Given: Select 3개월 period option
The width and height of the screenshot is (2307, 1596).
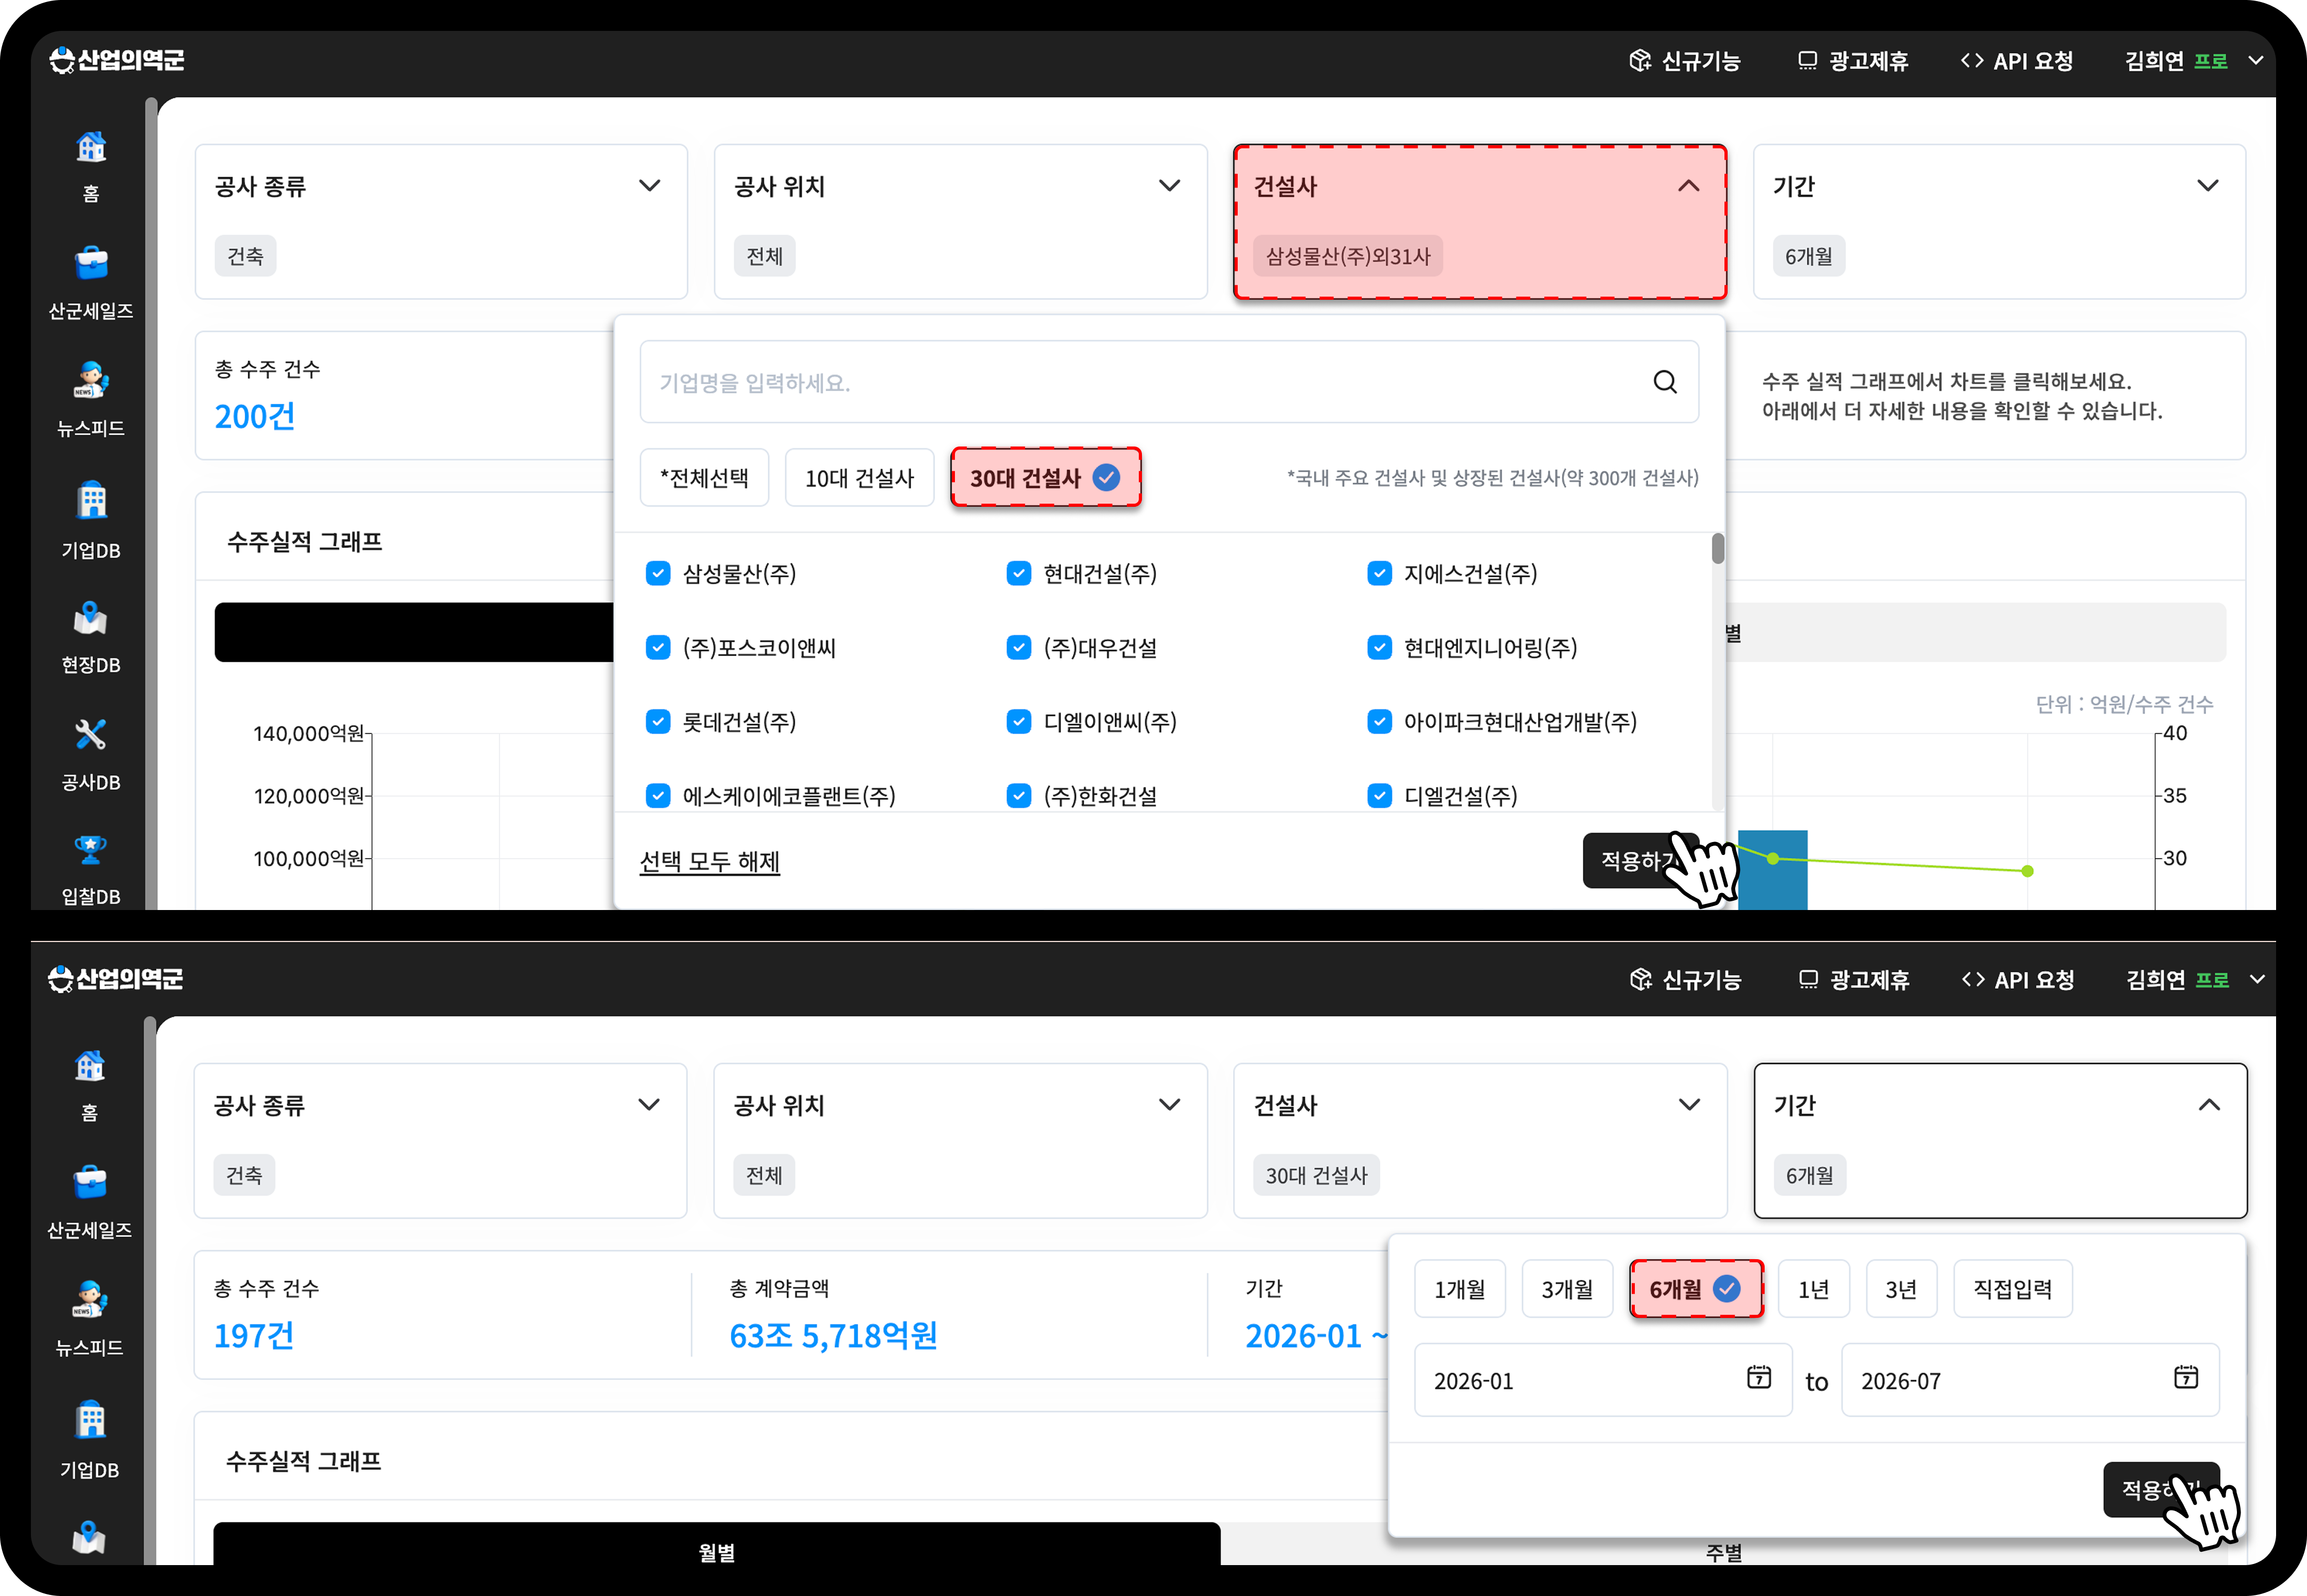Looking at the screenshot, I should pos(1567,1289).
